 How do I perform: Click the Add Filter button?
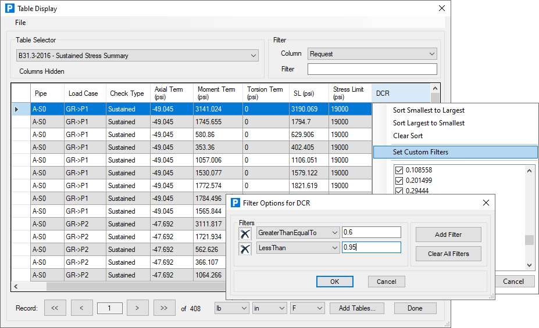[448, 235]
